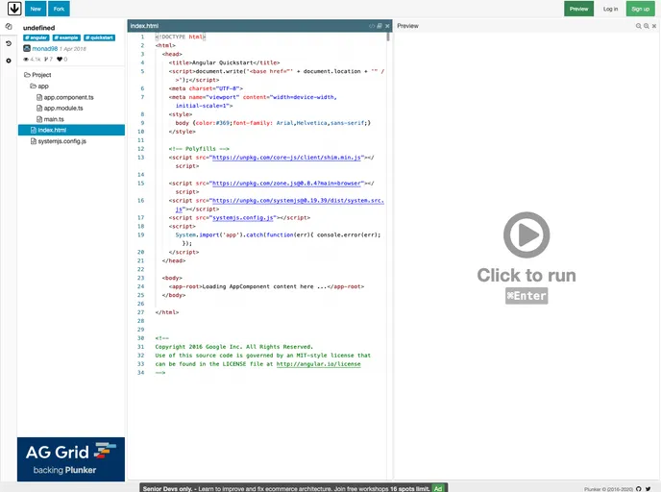Viewport: 661px width, 492px height.
Task: Run the preview with play button
Action: tap(526, 234)
